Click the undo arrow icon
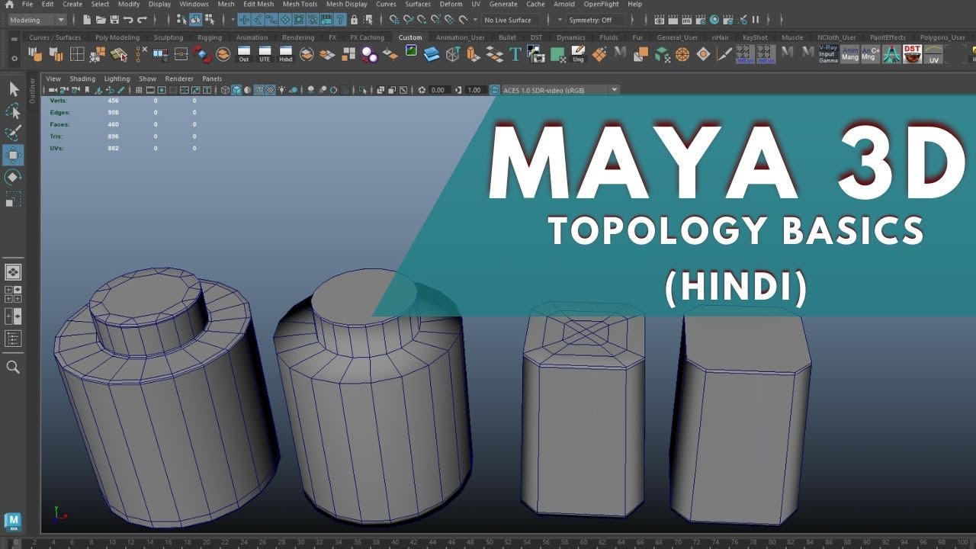This screenshot has height=549, width=976. (128, 20)
